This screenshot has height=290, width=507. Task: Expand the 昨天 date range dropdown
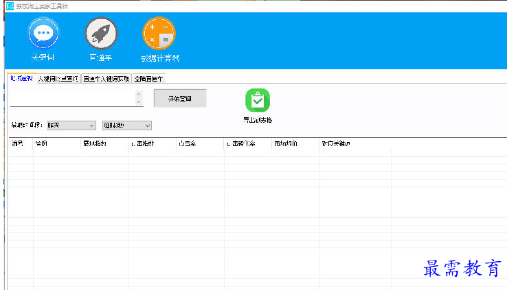(x=71, y=125)
